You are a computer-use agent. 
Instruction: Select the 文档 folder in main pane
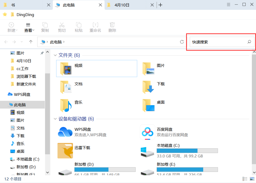tap(71, 87)
